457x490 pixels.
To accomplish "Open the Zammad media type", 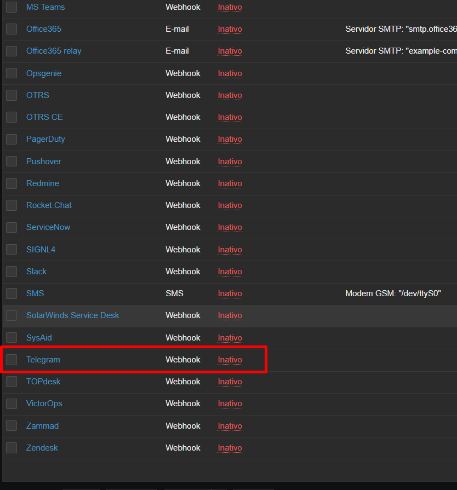I will click(42, 426).
